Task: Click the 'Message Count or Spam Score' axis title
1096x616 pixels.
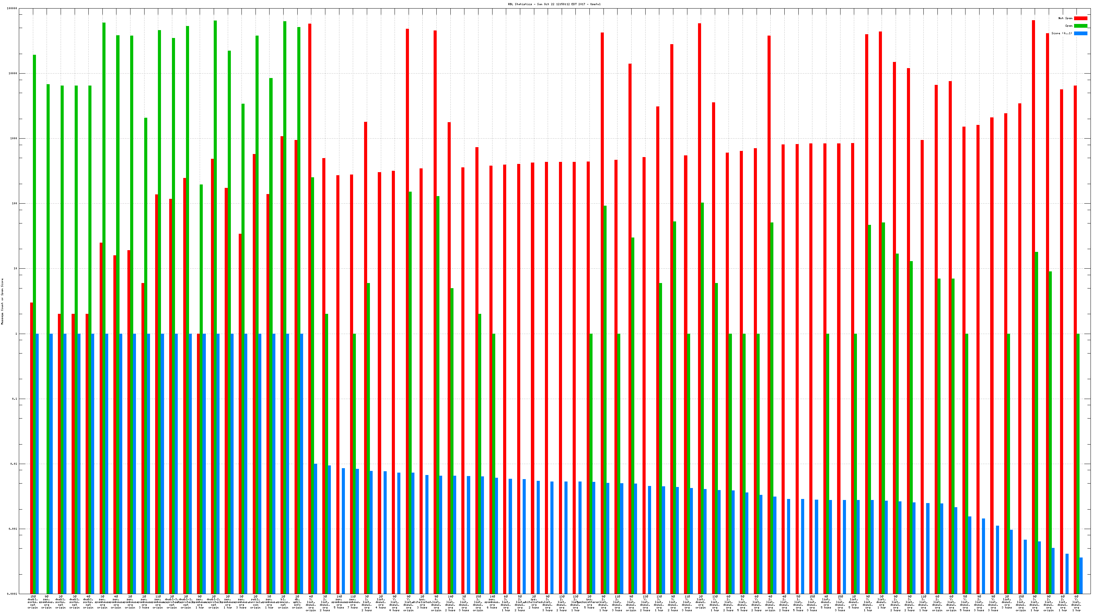Action: (2, 301)
